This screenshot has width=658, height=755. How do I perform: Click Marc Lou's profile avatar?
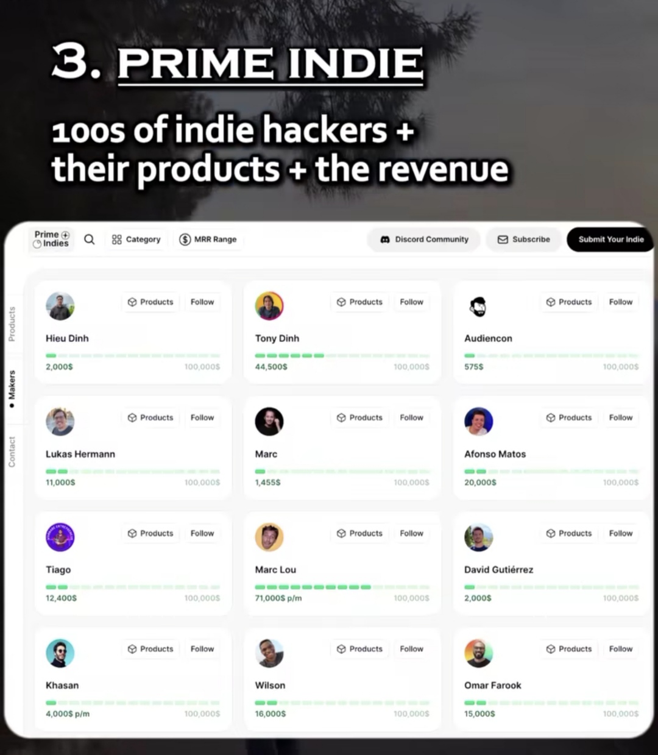[x=269, y=537]
